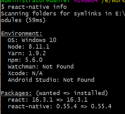125x114 pixels.
Task: Click the react installed version 16.3.1
Action: pos(77,100)
